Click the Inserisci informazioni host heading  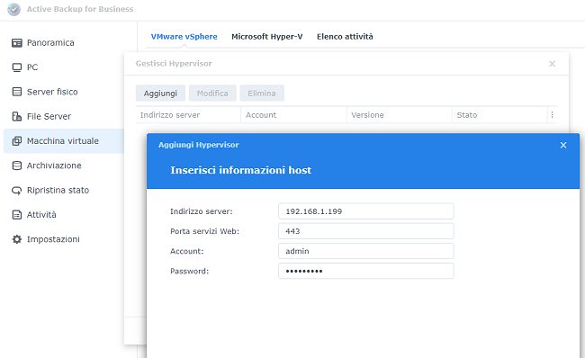[x=240, y=170]
